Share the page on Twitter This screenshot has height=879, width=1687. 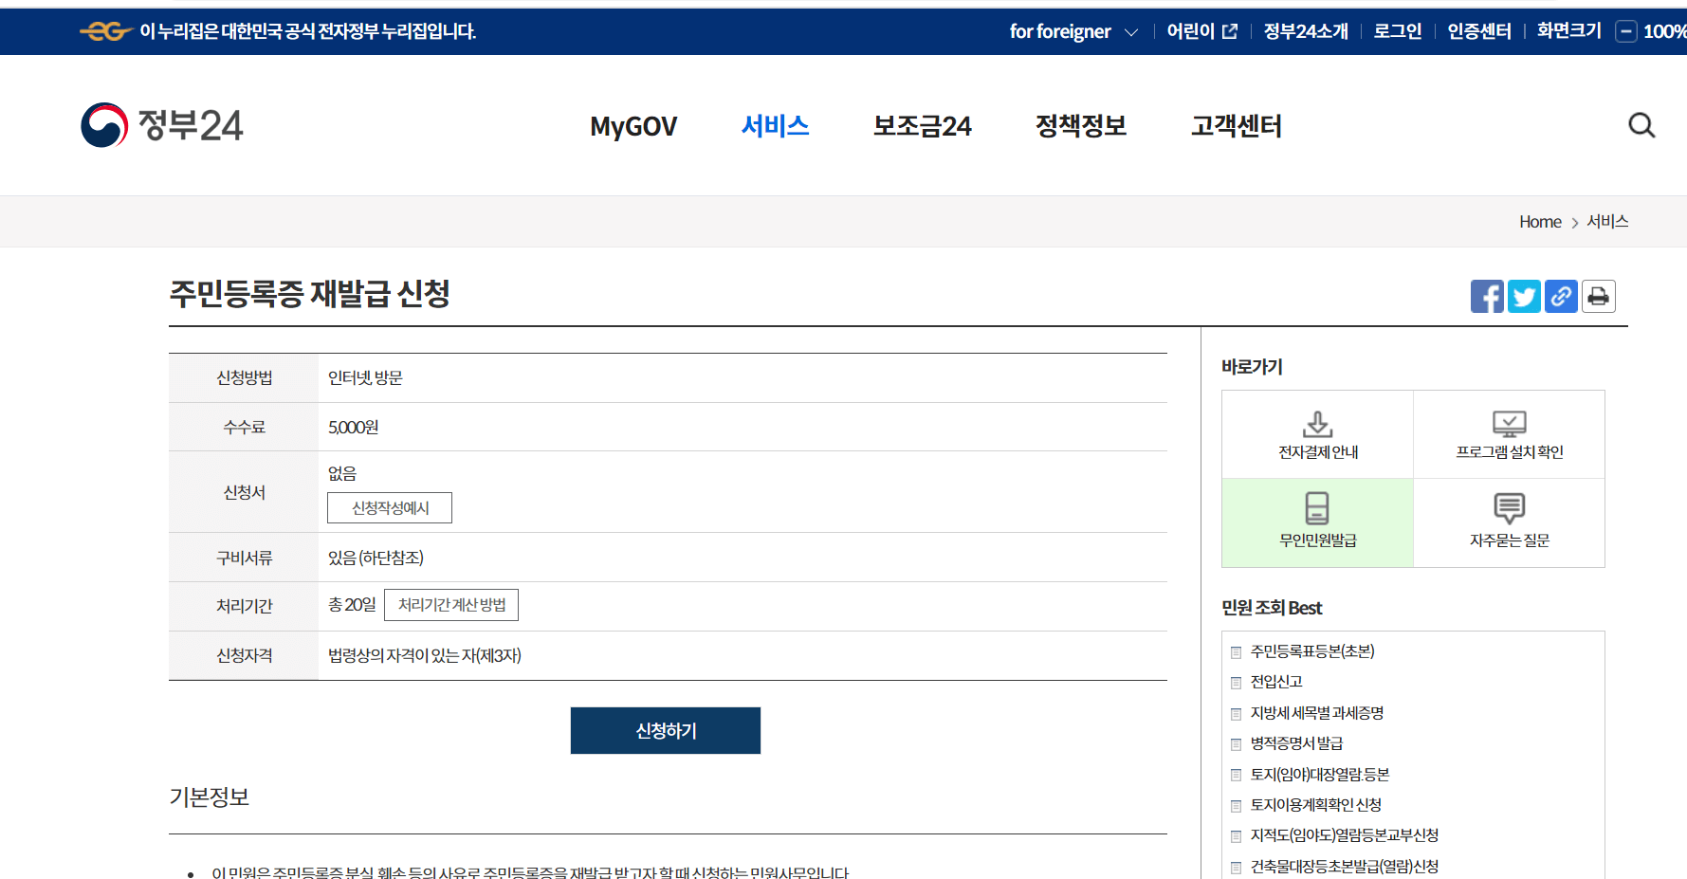pos(1524,296)
